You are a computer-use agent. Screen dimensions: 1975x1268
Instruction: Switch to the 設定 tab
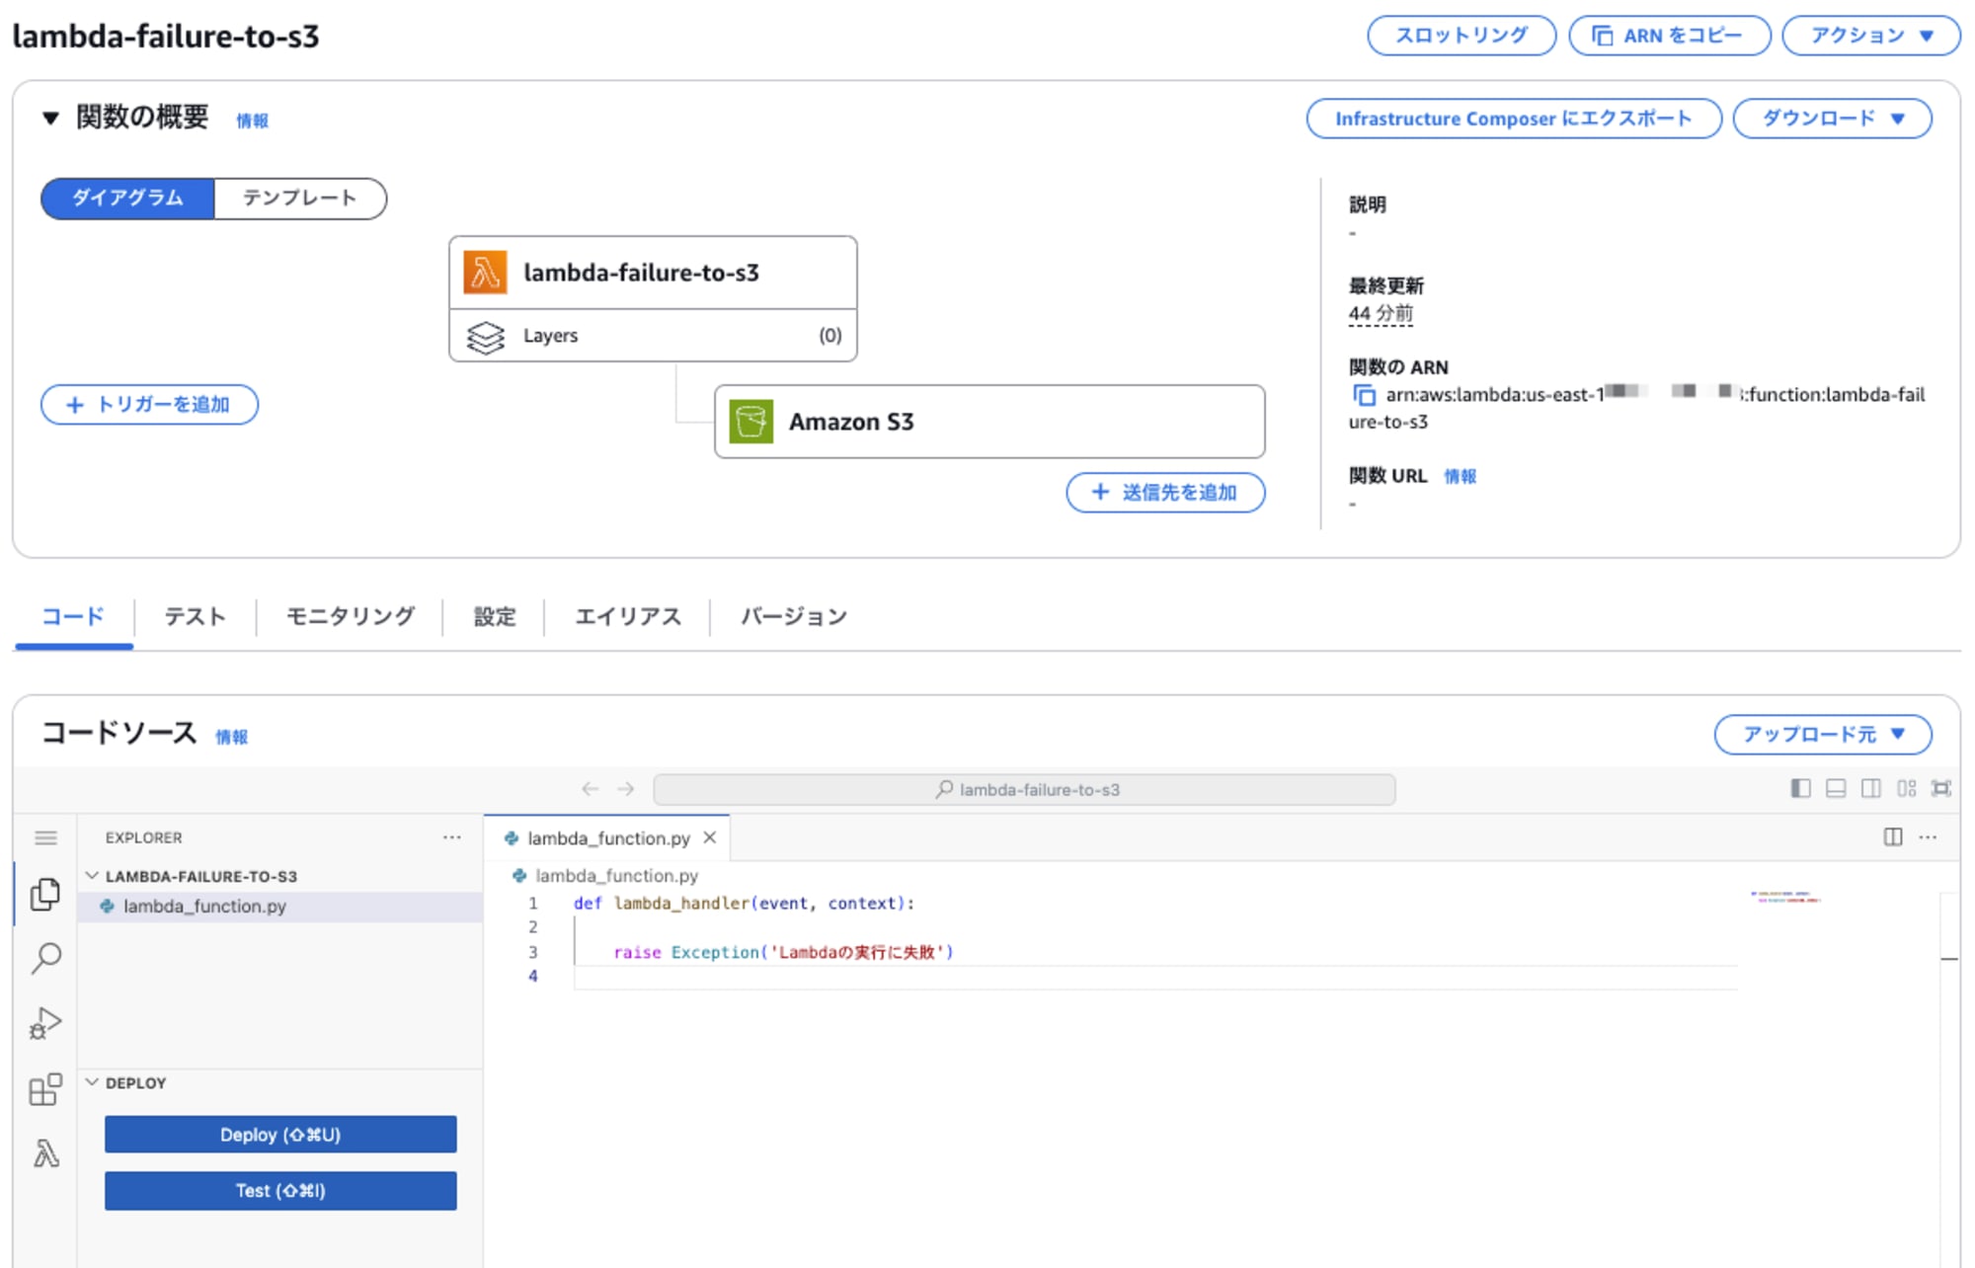tap(494, 616)
